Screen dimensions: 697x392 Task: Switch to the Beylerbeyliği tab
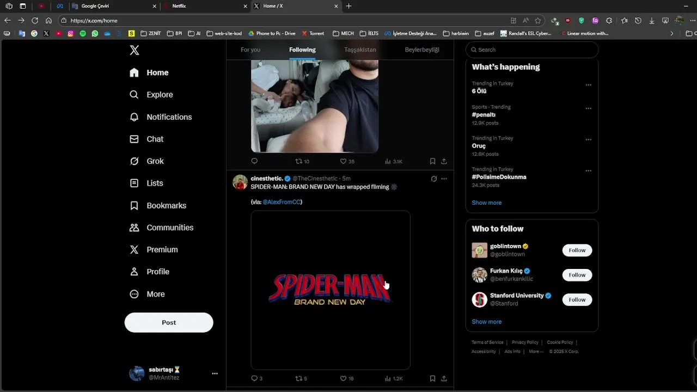pos(422,50)
